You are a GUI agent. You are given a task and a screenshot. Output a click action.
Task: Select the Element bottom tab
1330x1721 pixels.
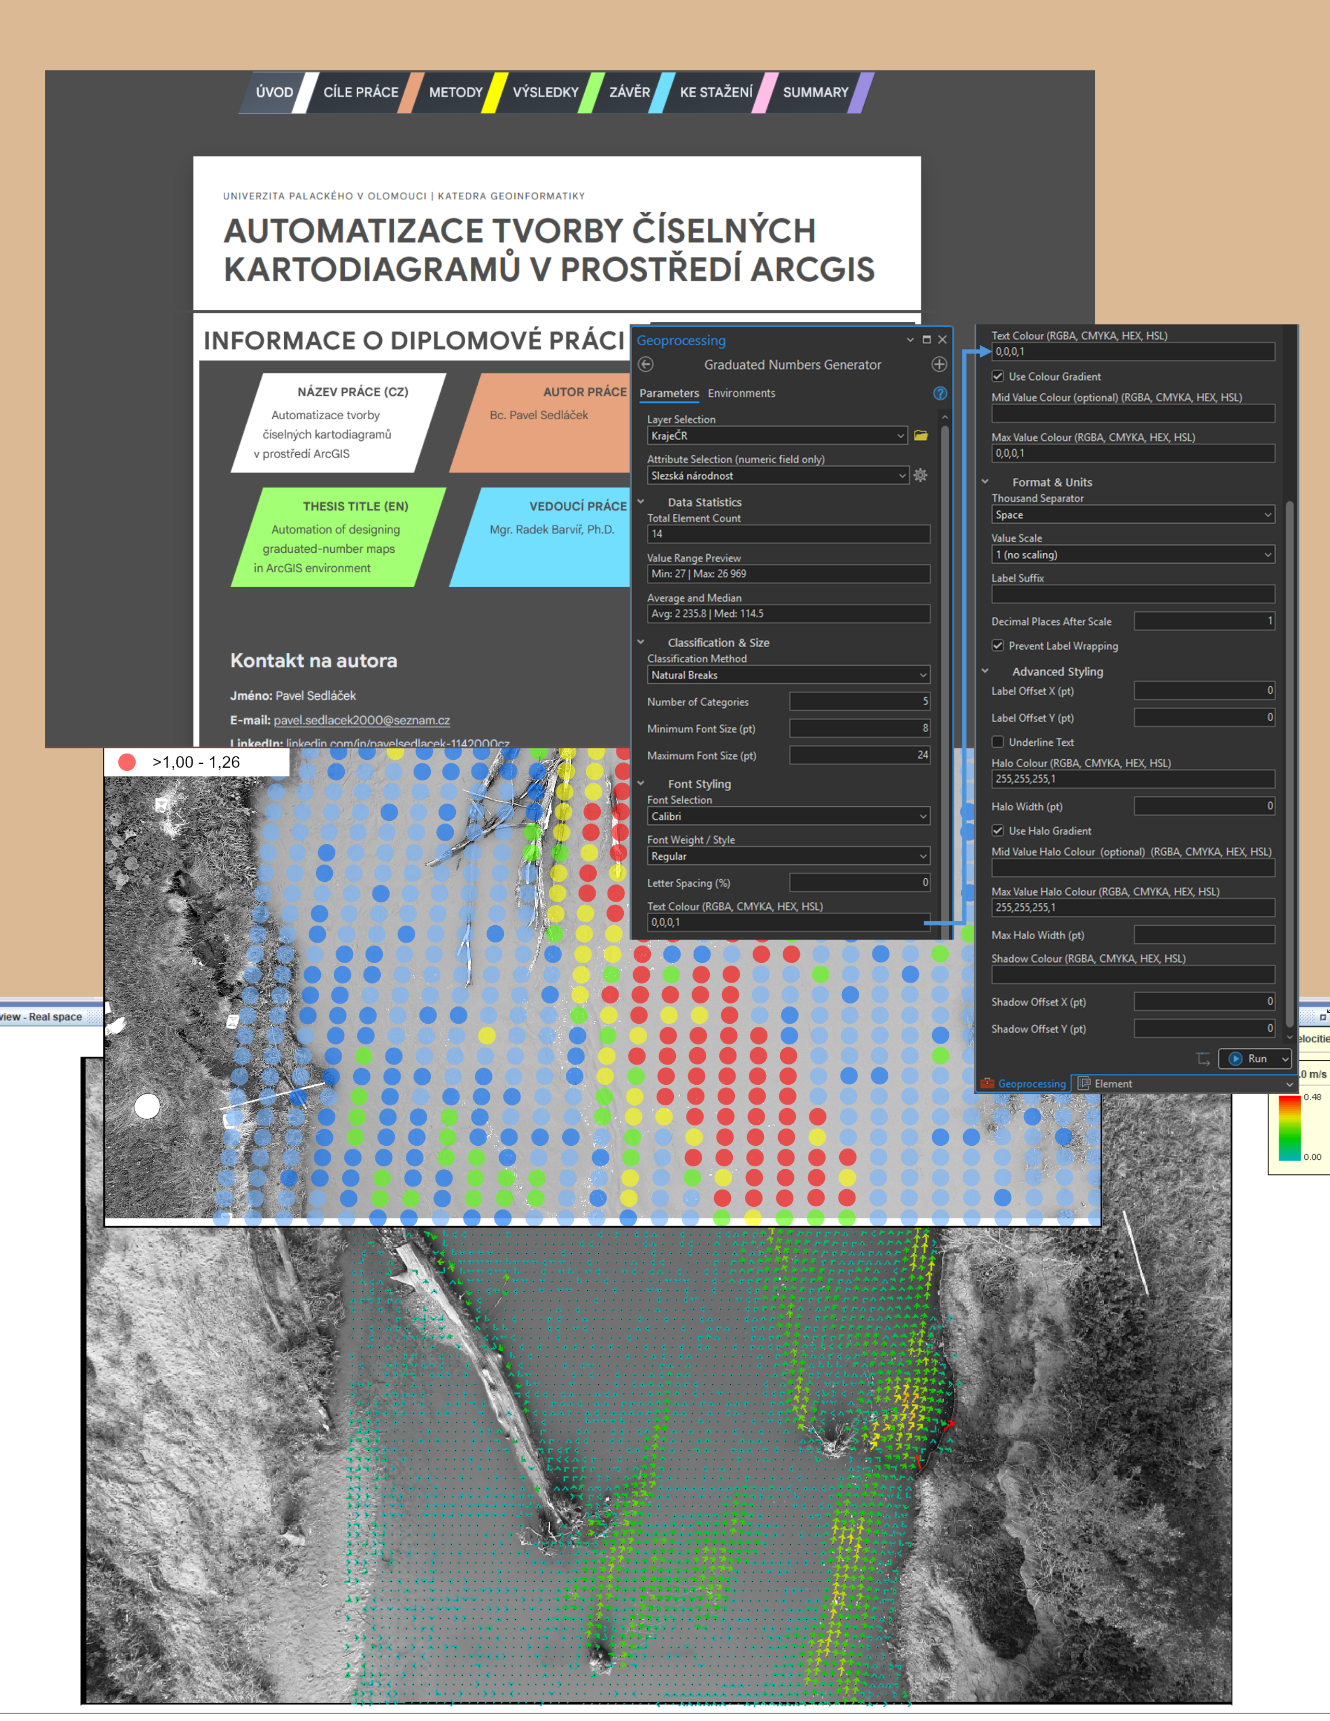click(1105, 1084)
